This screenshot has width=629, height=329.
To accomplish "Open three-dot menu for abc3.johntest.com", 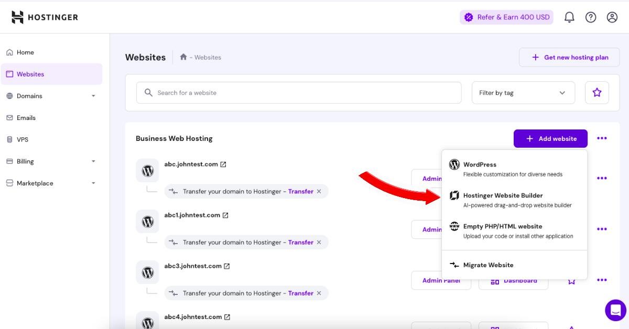I will click(x=602, y=280).
